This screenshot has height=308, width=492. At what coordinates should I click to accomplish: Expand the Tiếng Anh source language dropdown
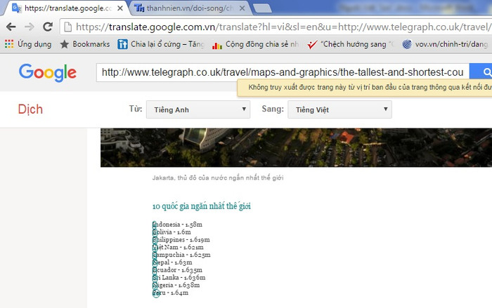[198, 110]
